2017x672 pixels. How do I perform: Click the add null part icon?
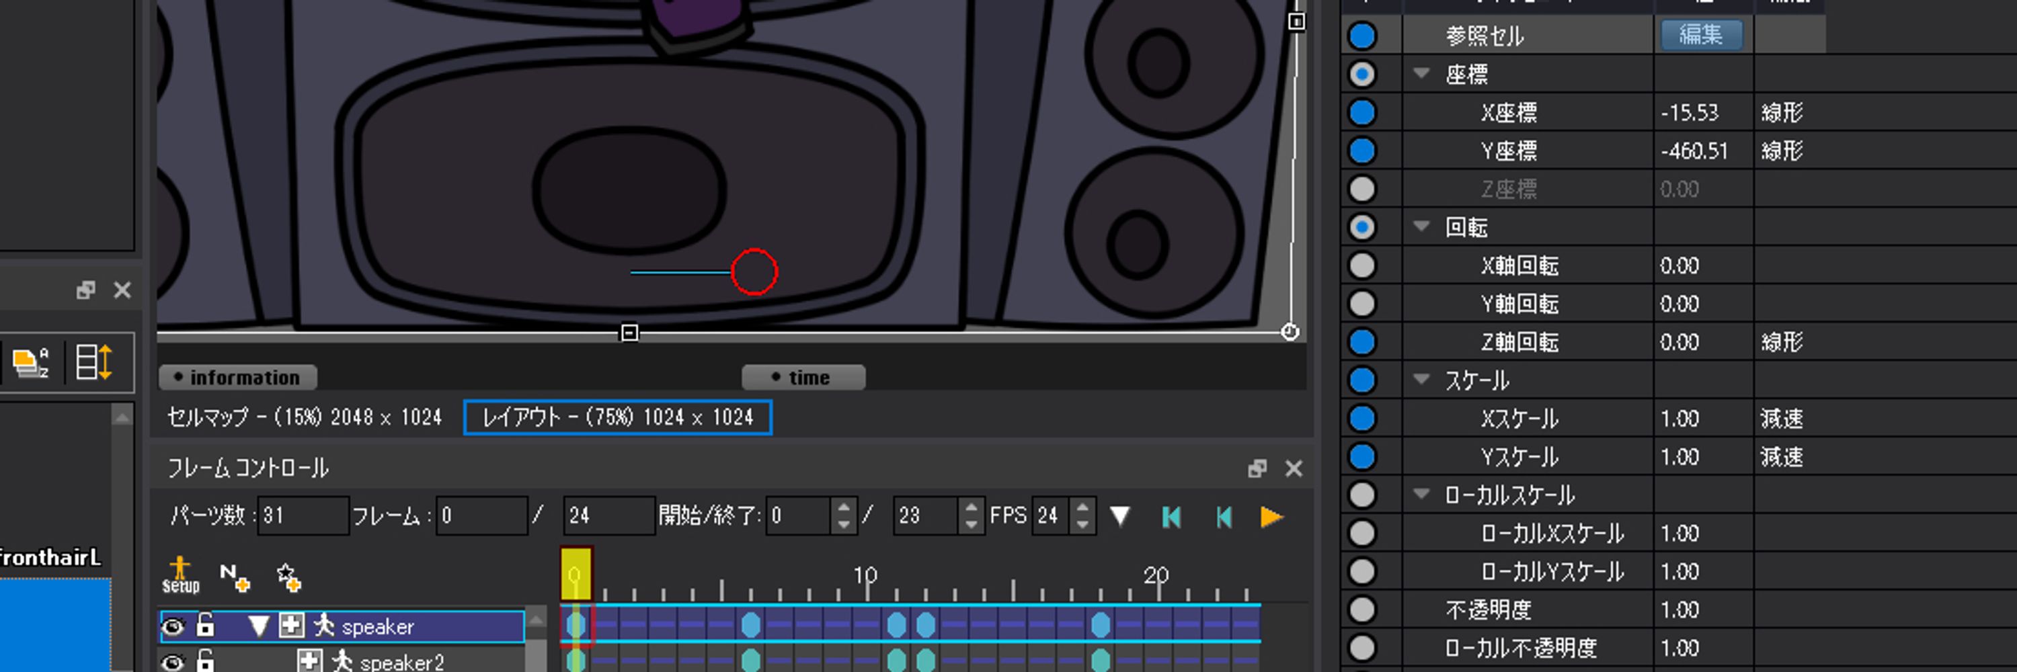[234, 577]
